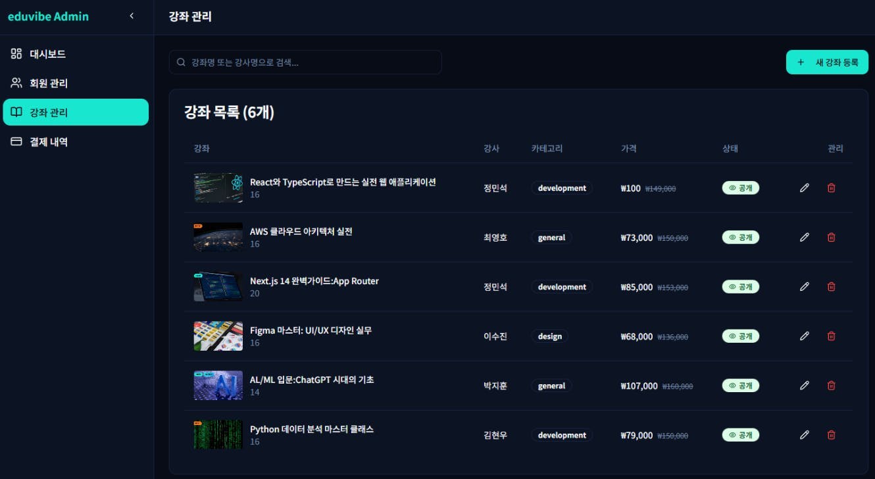The height and width of the screenshot is (479, 875).
Task: Delete the AL/ML 입문 course
Action: click(x=832, y=386)
